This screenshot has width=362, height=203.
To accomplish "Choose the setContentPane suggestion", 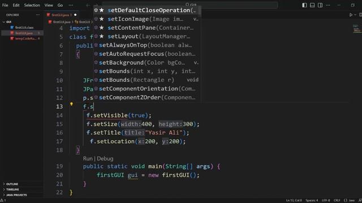I will pos(147,28).
